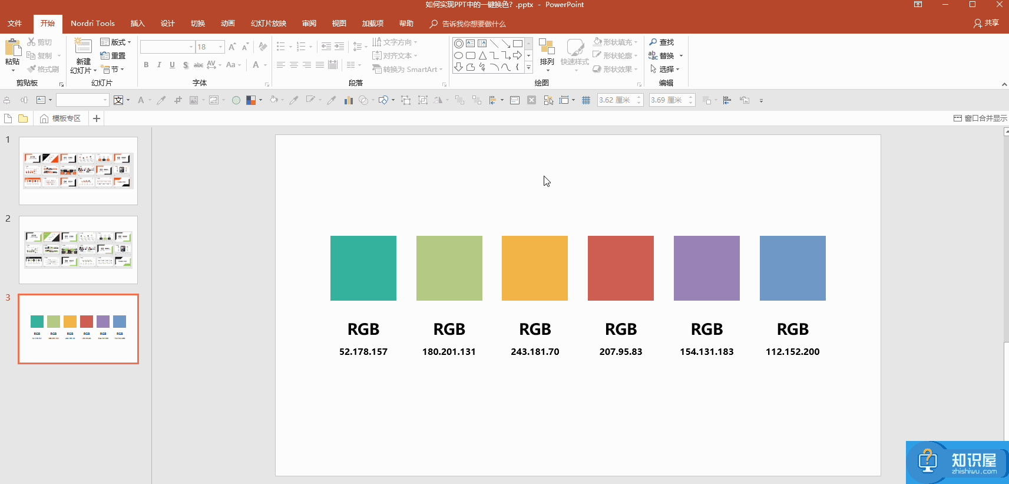
Task: Toggle Strikethrough (abc) formatting
Action: point(199,65)
